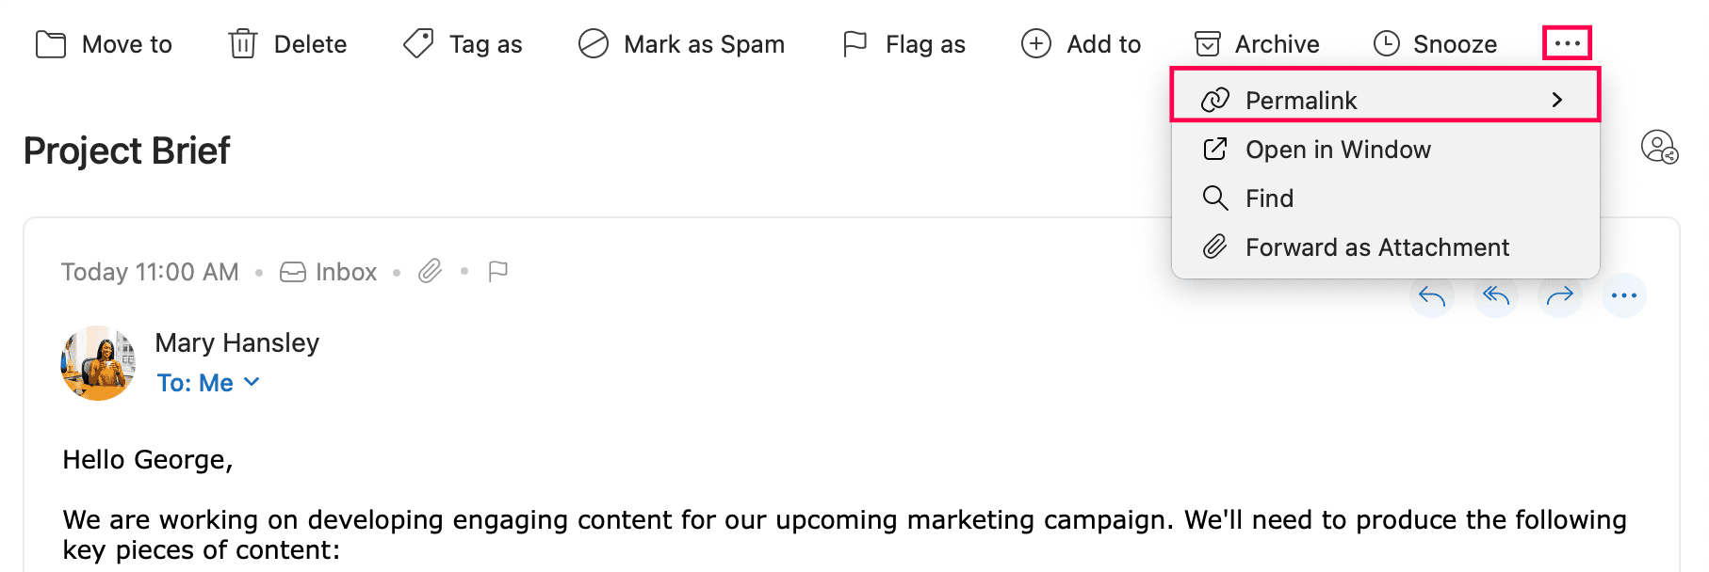Click the reply arrow icon
The height and width of the screenshot is (572, 1709).
pyautogui.click(x=1432, y=296)
